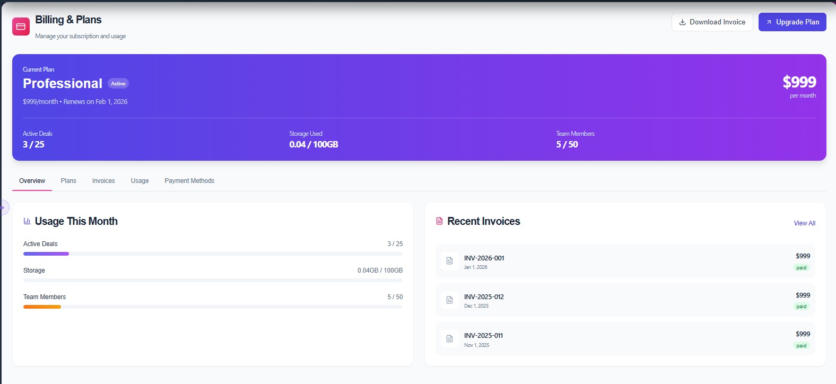836x384 pixels.
Task: Click the file icon for INV-2025-011
Action: tap(449, 339)
